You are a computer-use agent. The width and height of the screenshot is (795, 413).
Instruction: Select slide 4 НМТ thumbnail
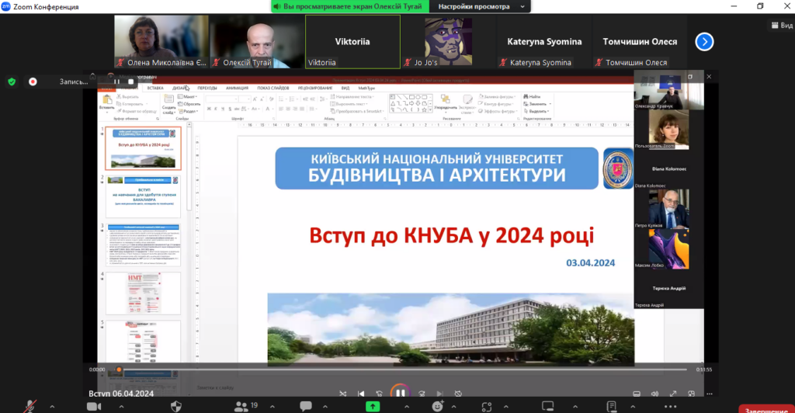click(143, 293)
